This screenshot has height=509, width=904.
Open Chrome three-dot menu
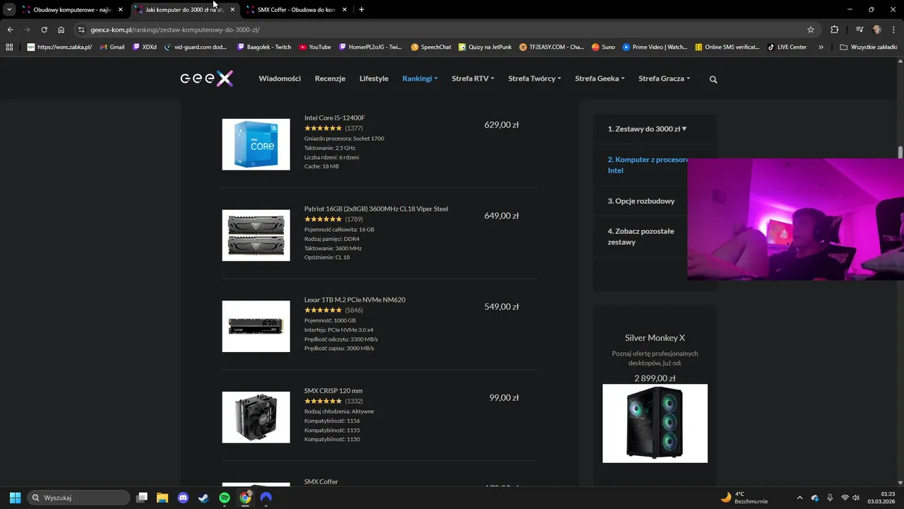pos(894,30)
